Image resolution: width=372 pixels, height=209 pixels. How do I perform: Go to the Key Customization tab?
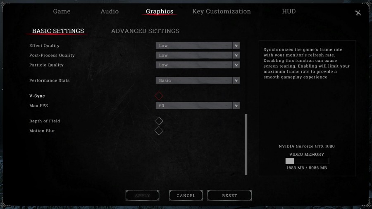click(x=222, y=12)
